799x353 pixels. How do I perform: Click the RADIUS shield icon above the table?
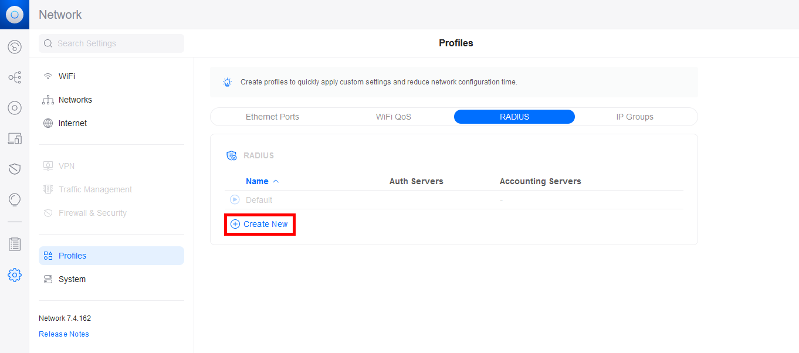[231, 155]
